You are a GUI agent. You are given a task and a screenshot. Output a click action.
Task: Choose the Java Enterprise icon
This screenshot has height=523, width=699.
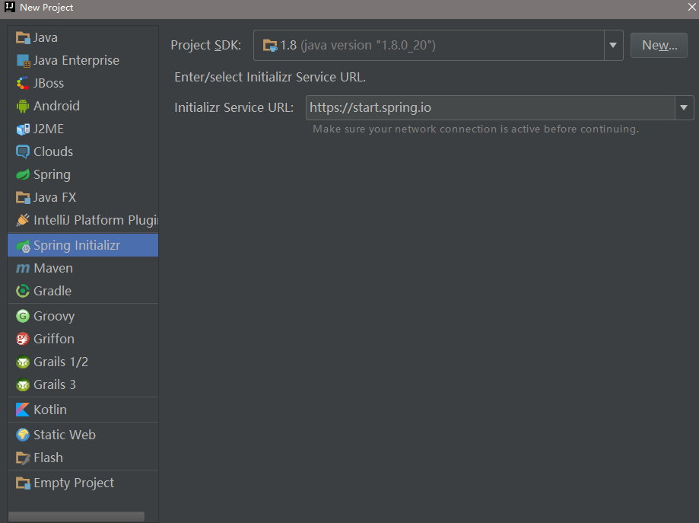coord(23,60)
